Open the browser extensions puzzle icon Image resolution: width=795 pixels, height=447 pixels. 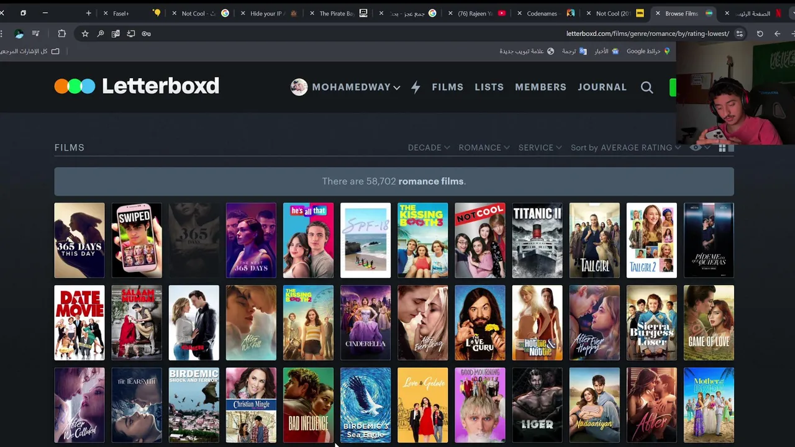(x=61, y=34)
